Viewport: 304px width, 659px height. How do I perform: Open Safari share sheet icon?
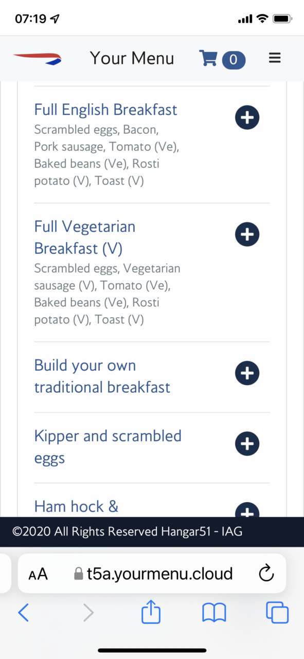click(151, 613)
